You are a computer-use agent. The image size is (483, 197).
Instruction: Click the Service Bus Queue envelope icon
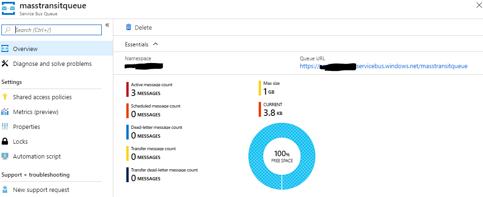click(x=8, y=9)
